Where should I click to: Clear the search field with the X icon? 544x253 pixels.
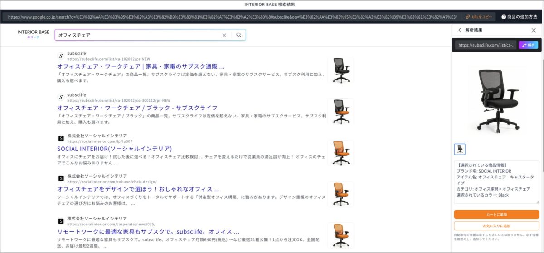tap(224, 35)
